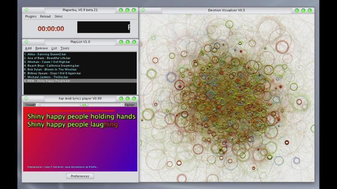Open the Remove menu in PlayList
The height and width of the screenshot is (189, 337).
coord(41,48)
